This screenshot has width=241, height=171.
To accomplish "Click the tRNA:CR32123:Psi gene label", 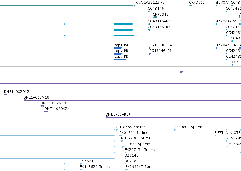I will (x=150, y=3).
